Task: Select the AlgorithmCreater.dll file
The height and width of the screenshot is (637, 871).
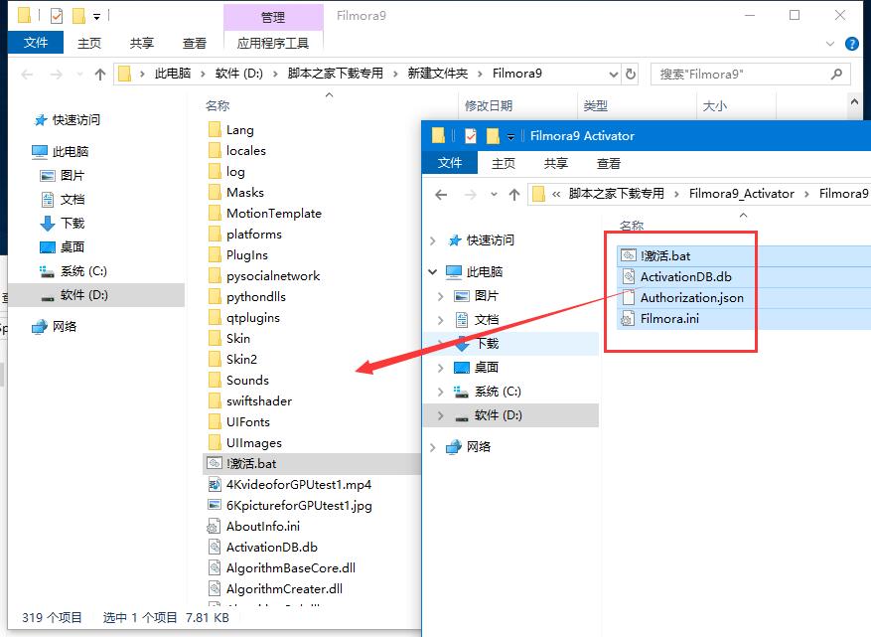Action: pyautogui.click(x=284, y=588)
